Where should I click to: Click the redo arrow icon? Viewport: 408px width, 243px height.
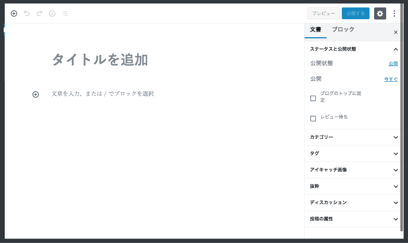click(x=40, y=13)
